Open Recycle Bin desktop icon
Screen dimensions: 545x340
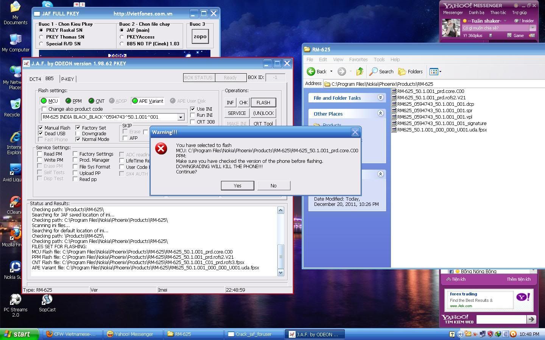(15, 108)
